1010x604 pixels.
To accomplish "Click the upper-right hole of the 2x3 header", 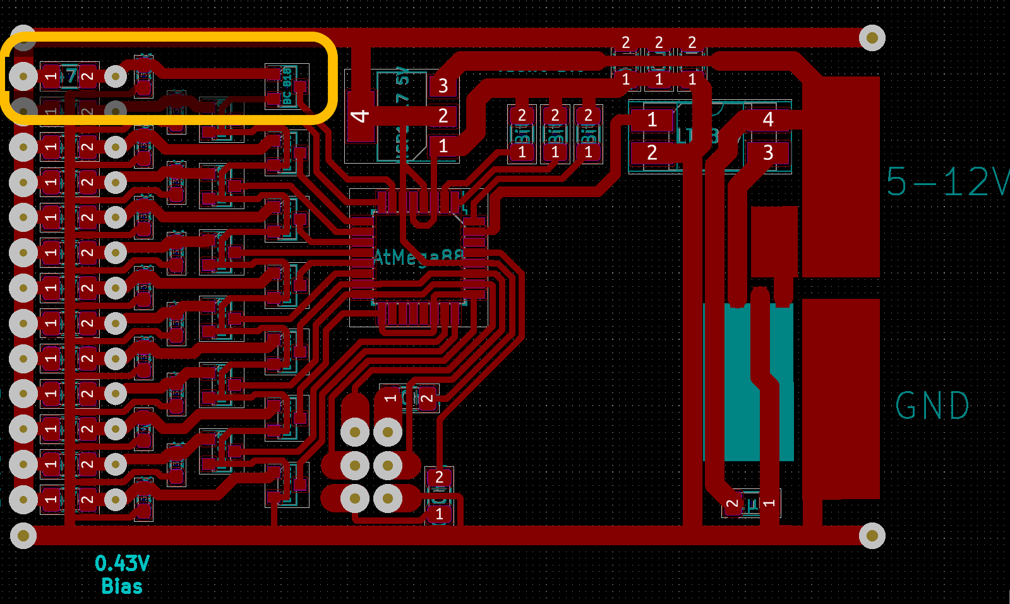I will click(x=388, y=432).
